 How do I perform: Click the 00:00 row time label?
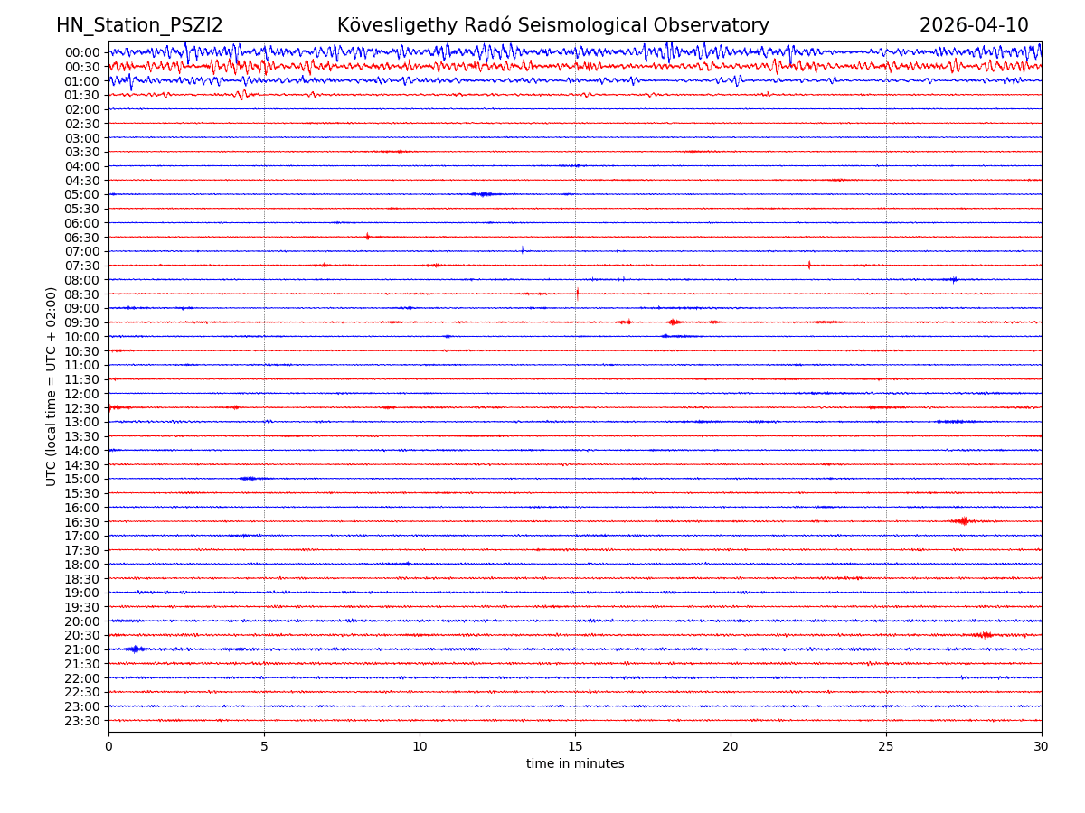[81, 52]
